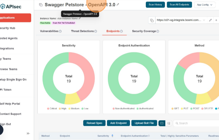The image size is (219, 140).
Task: Switch to the table view toggle
Action: pyautogui.click(x=162, y=123)
